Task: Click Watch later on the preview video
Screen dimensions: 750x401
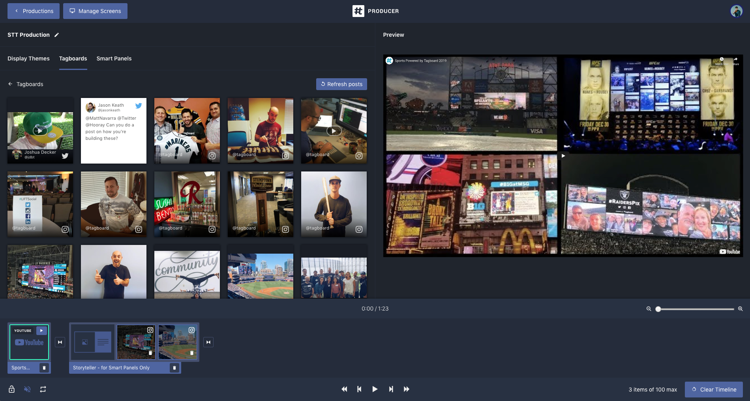Action: pyautogui.click(x=722, y=61)
